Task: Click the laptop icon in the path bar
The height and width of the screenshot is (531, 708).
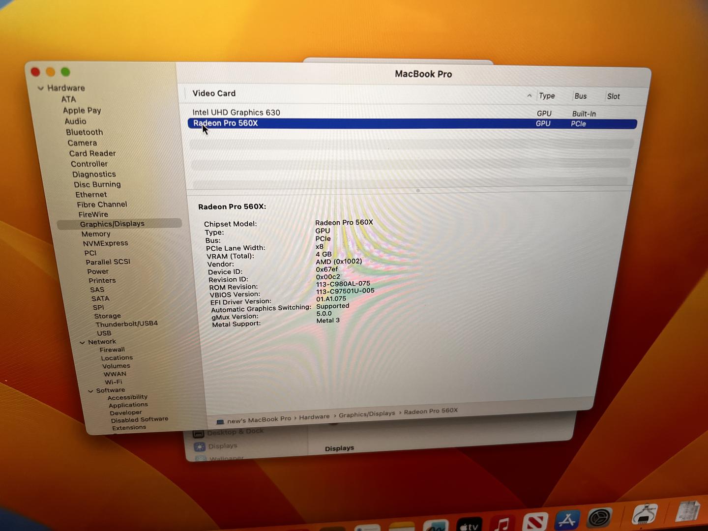Action: tap(220, 422)
